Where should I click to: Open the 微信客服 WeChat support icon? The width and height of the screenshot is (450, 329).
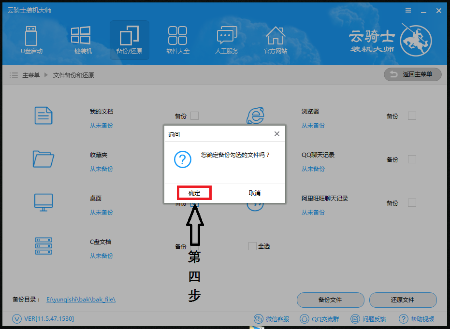[x=259, y=319]
